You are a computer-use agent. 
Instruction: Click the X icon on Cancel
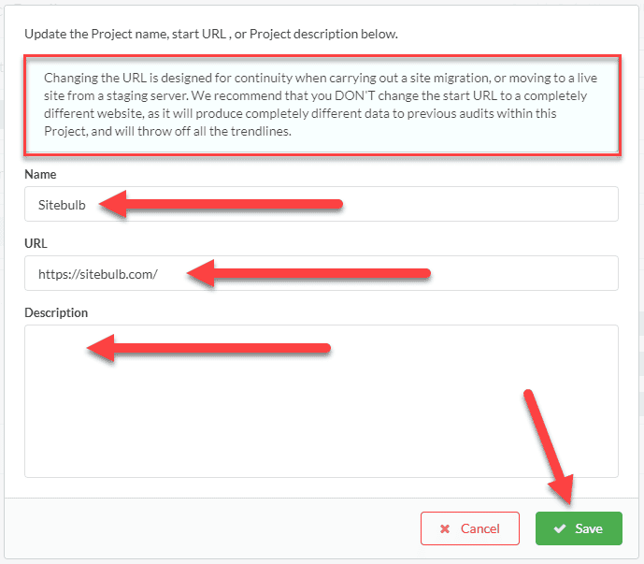point(445,528)
